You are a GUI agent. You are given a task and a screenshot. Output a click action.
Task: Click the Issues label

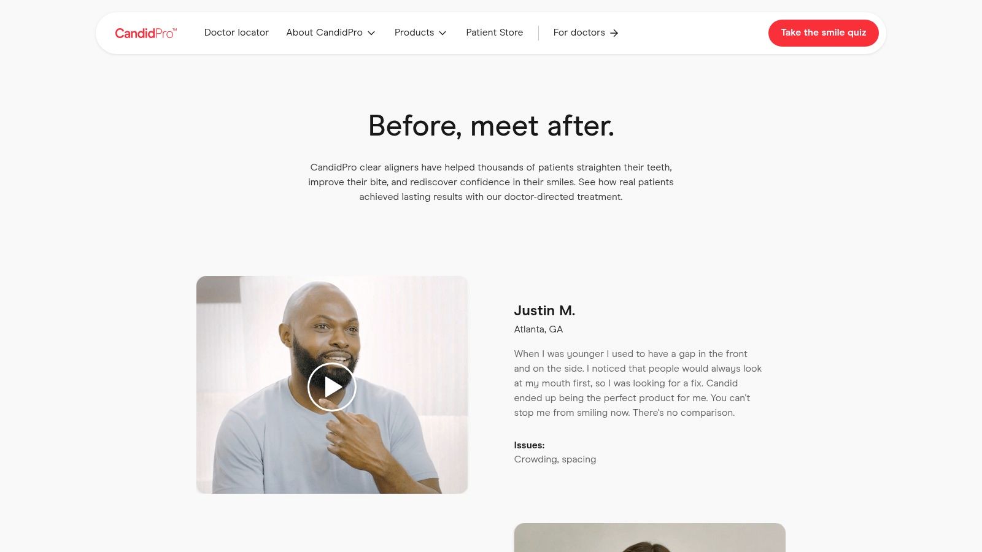click(529, 445)
